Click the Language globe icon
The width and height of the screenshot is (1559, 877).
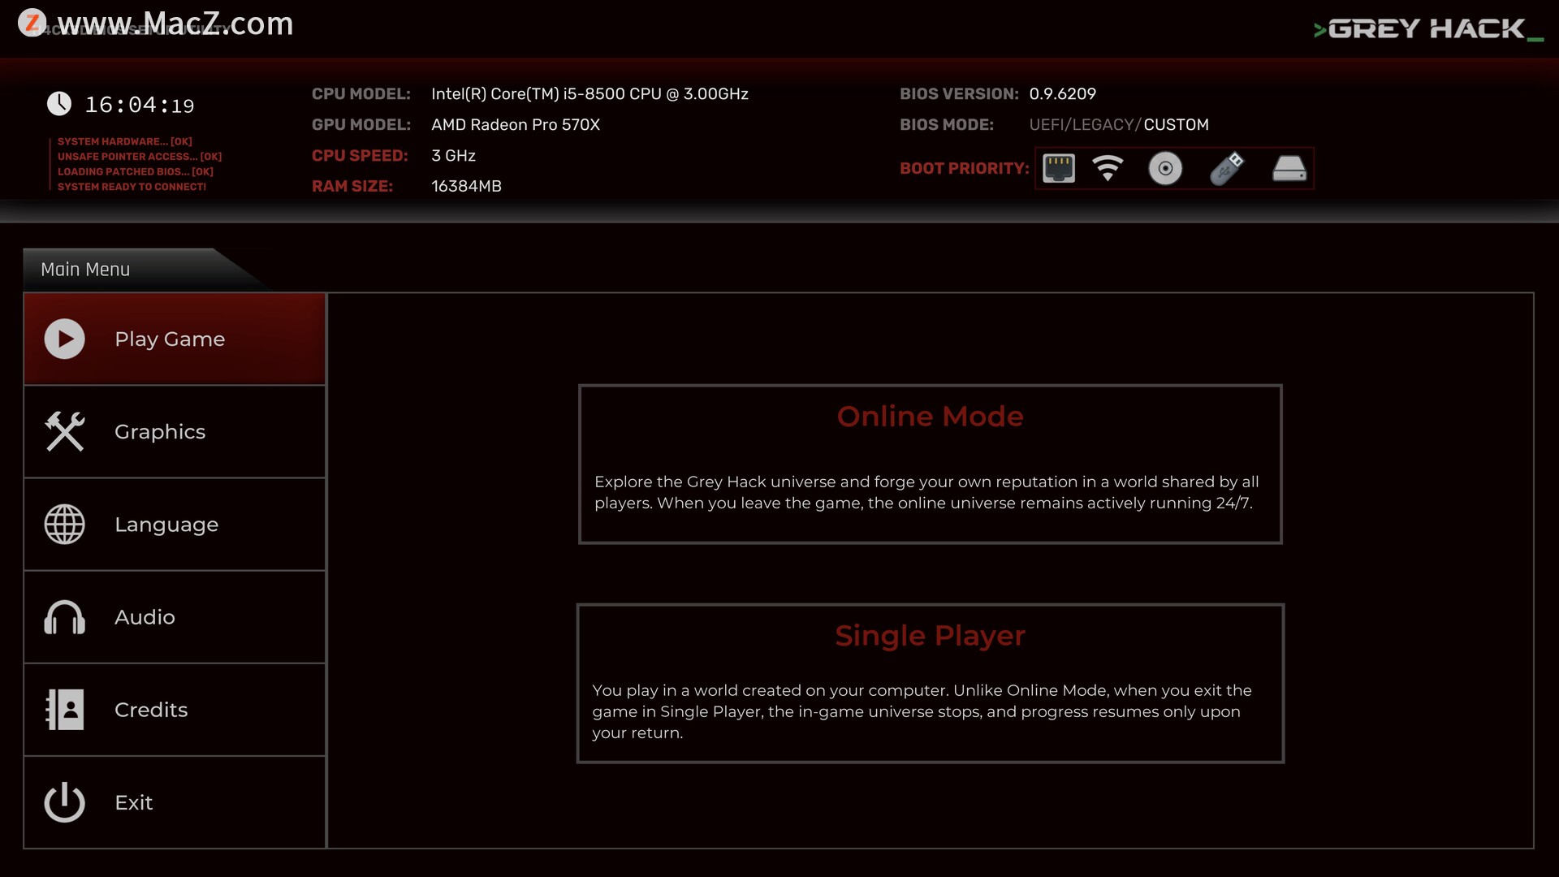64,525
